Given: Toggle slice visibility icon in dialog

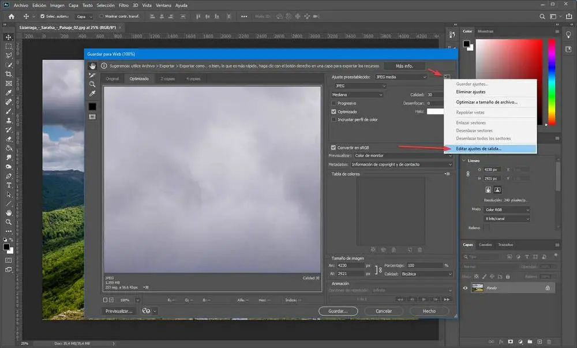Looking at the screenshot, I should click(92, 117).
